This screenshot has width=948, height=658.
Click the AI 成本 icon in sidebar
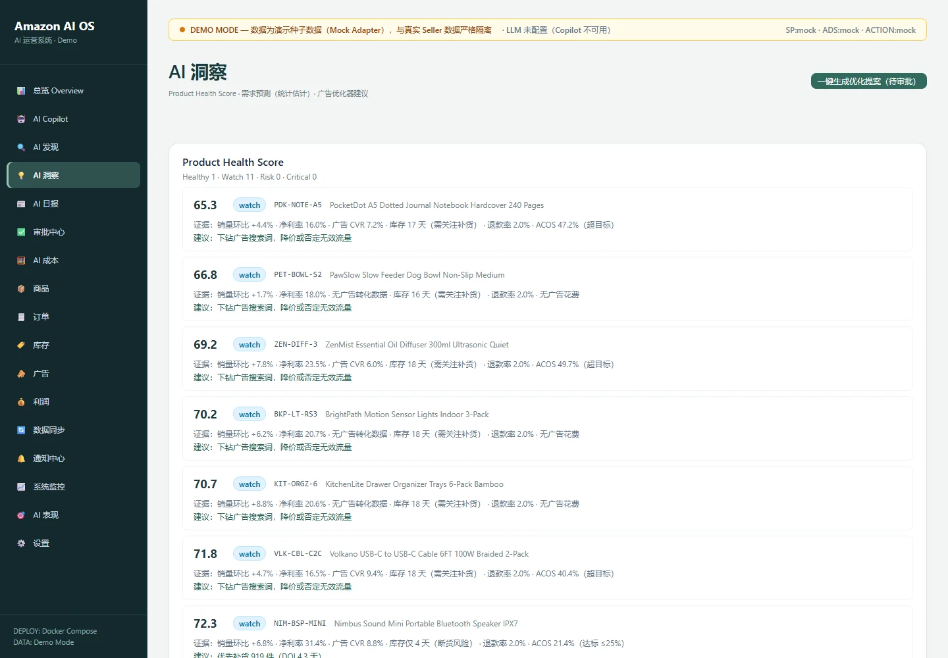21,261
